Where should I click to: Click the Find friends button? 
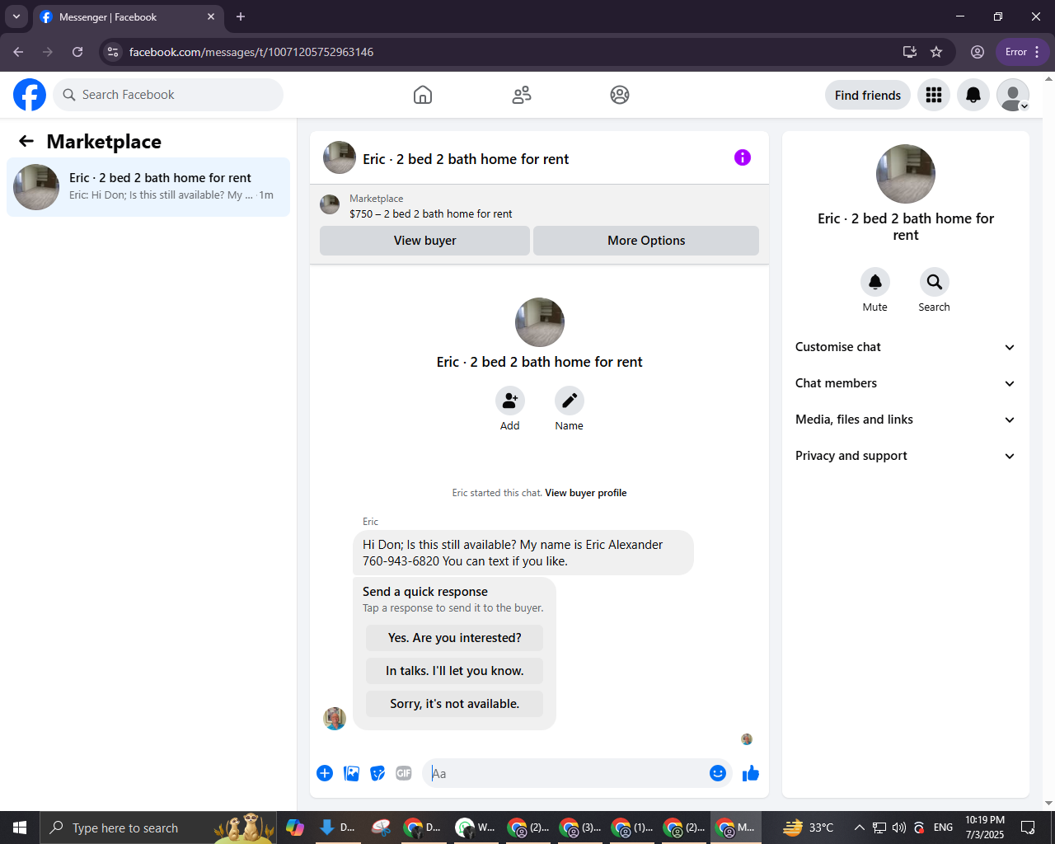click(868, 95)
